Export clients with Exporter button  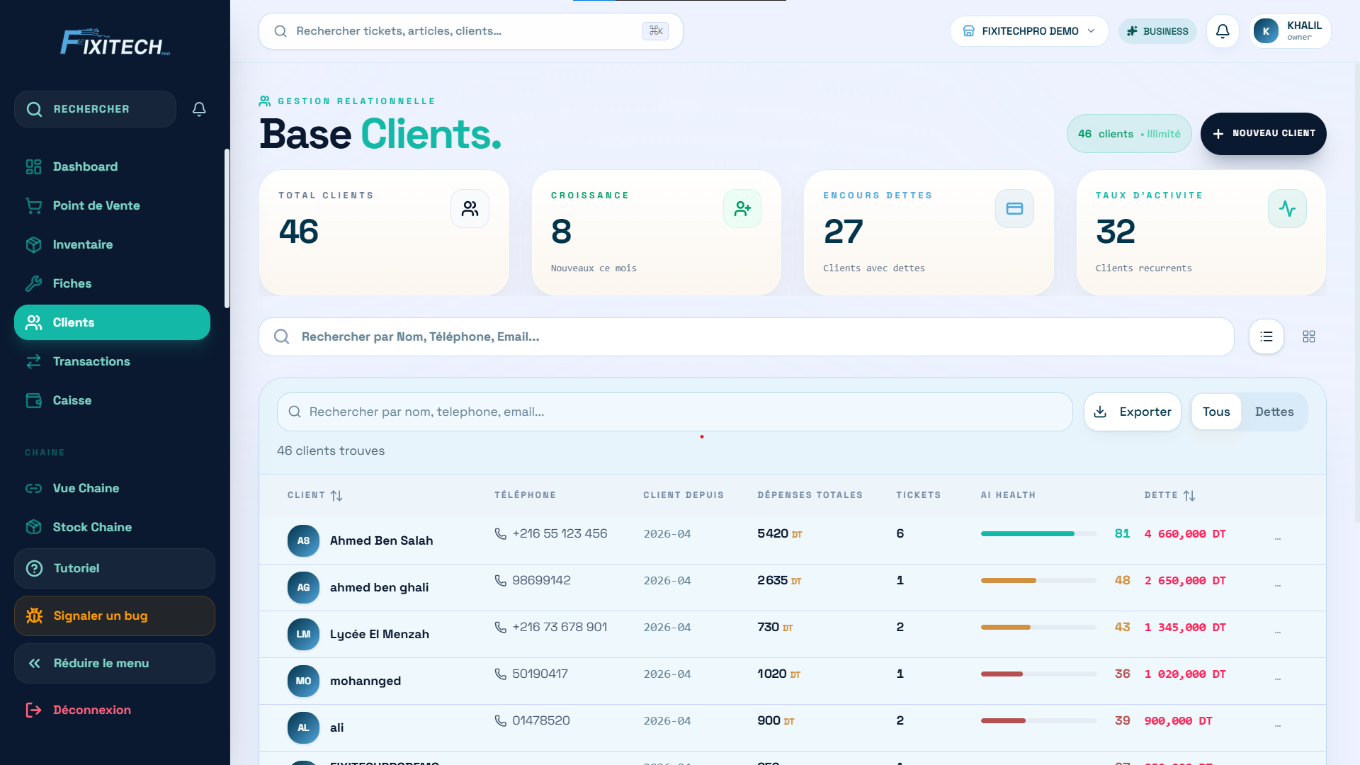coord(1132,412)
